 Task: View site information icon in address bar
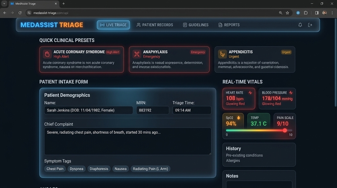pos(29,13)
